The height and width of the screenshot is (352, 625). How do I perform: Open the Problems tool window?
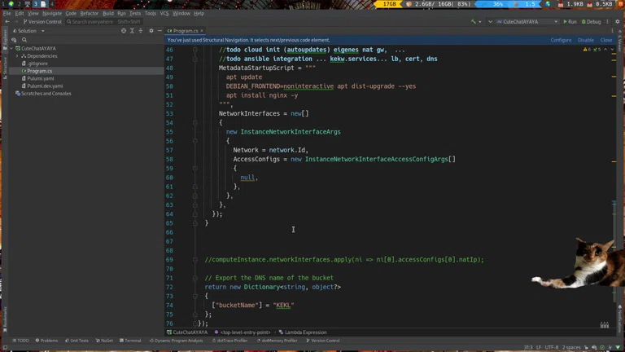pyautogui.click(x=46, y=341)
